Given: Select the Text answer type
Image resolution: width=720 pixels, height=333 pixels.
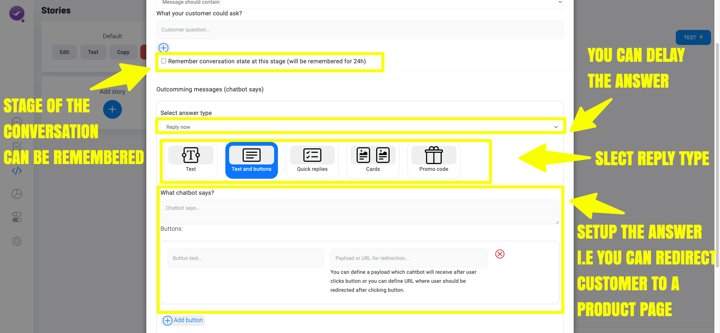Looking at the screenshot, I should [191, 160].
